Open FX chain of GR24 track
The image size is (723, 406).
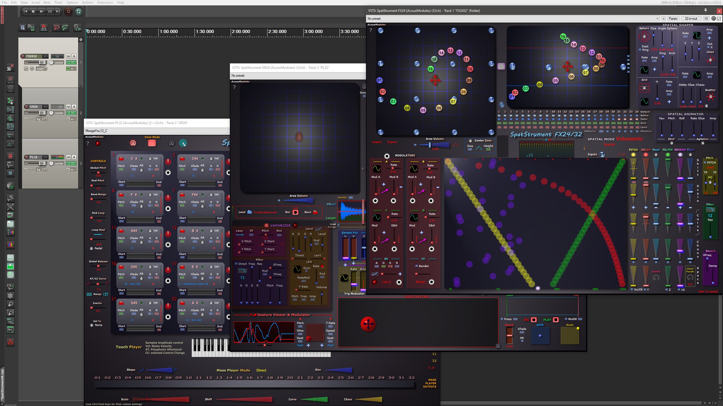coord(69,113)
